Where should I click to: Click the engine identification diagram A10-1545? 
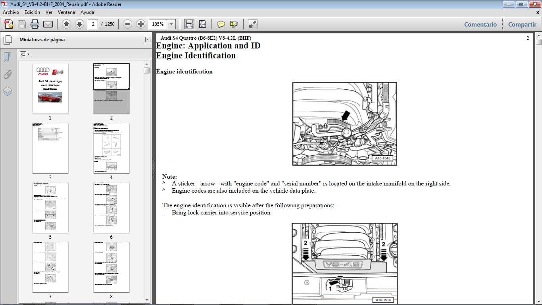344,124
